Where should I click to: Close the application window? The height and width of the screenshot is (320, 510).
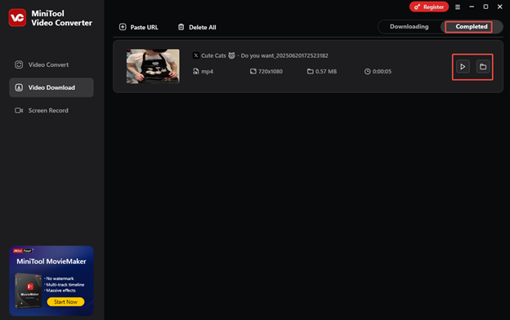click(499, 7)
